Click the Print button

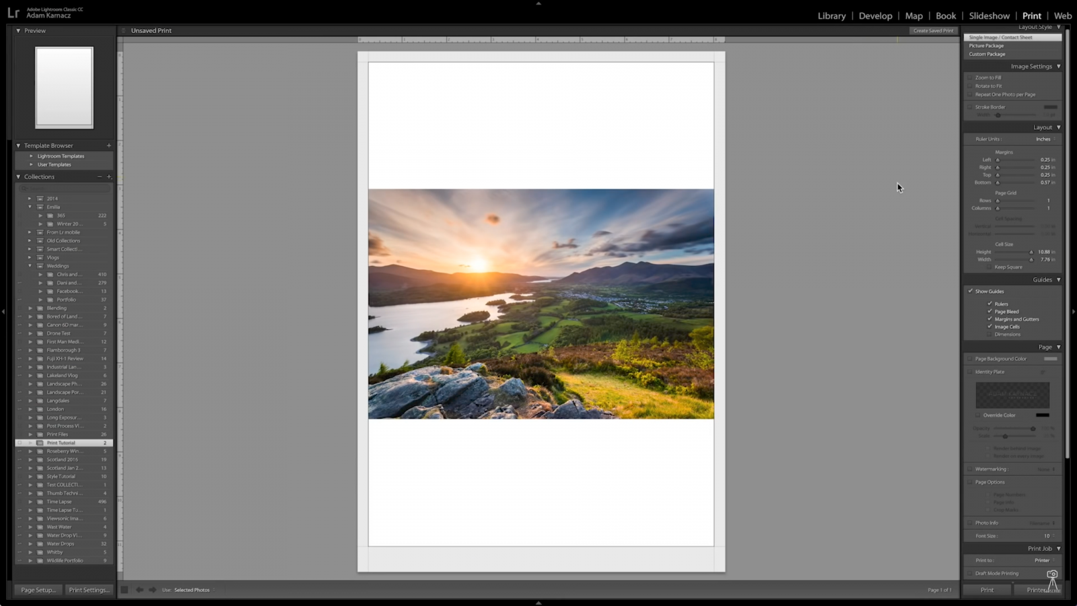pyautogui.click(x=987, y=589)
